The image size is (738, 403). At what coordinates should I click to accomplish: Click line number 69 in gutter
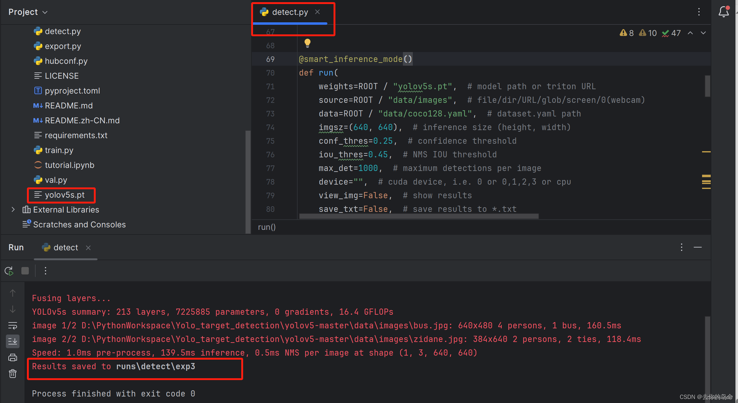[x=270, y=59]
